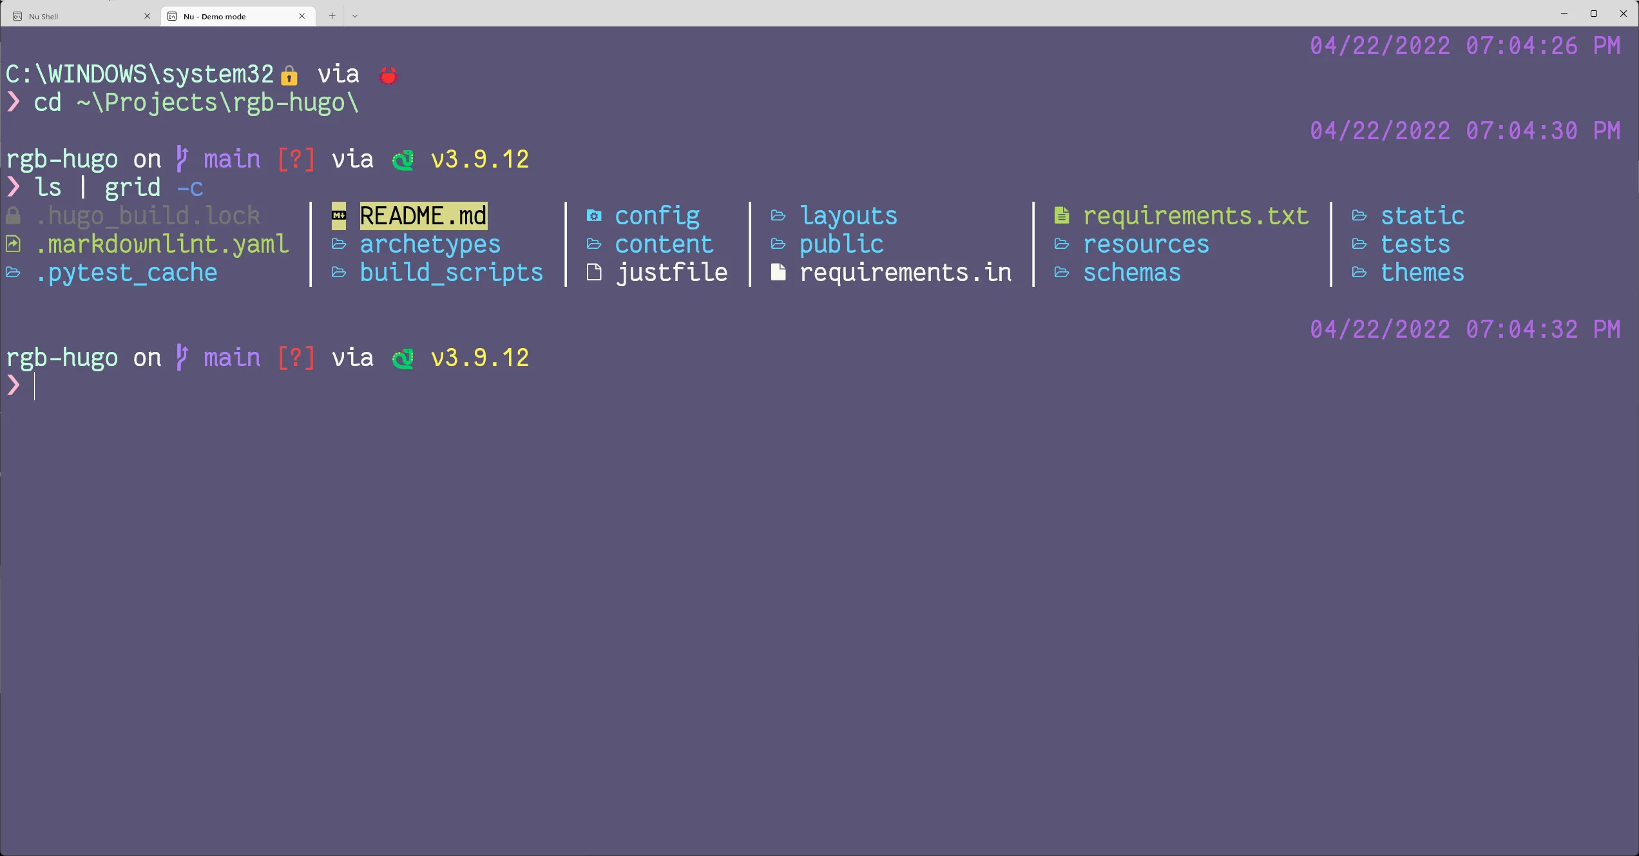The height and width of the screenshot is (856, 1639).
Task: Click the cd ~\Projects\rgb-hugo\ command text
Action: pyautogui.click(x=196, y=102)
